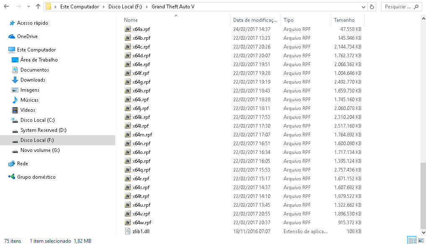Select Disco Local (C:) drive

point(38,120)
